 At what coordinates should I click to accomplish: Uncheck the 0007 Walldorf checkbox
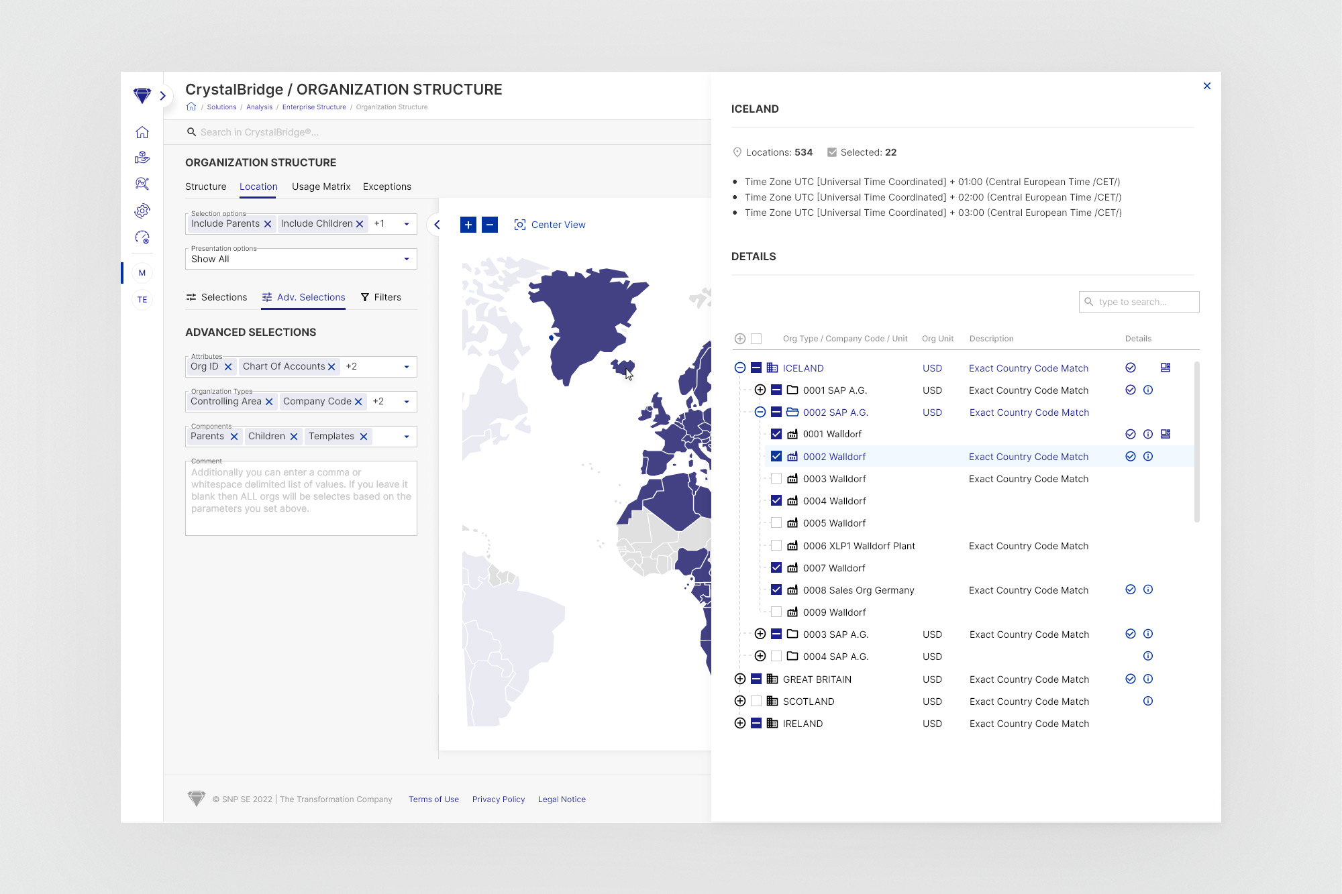(776, 567)
